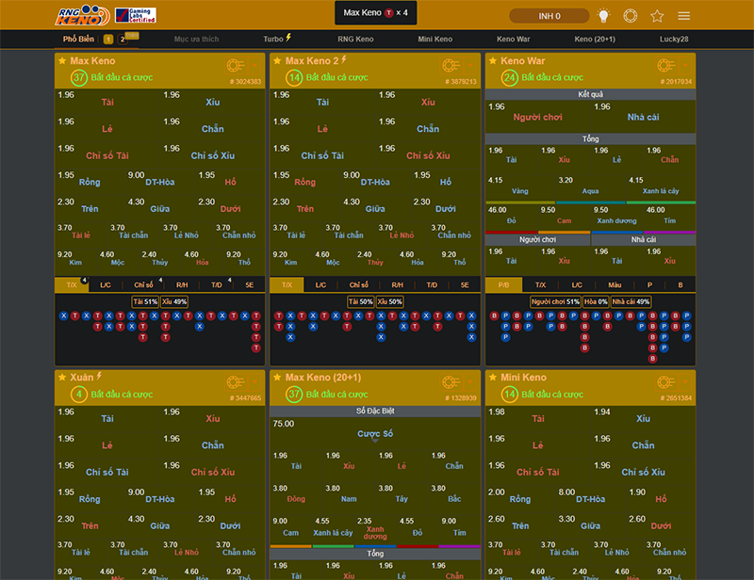
Task: Click the RNG Keno logo
Action: pos(82,15)
